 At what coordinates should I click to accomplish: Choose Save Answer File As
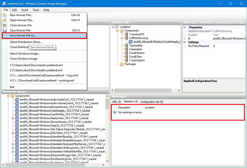(x=44, y=35)
